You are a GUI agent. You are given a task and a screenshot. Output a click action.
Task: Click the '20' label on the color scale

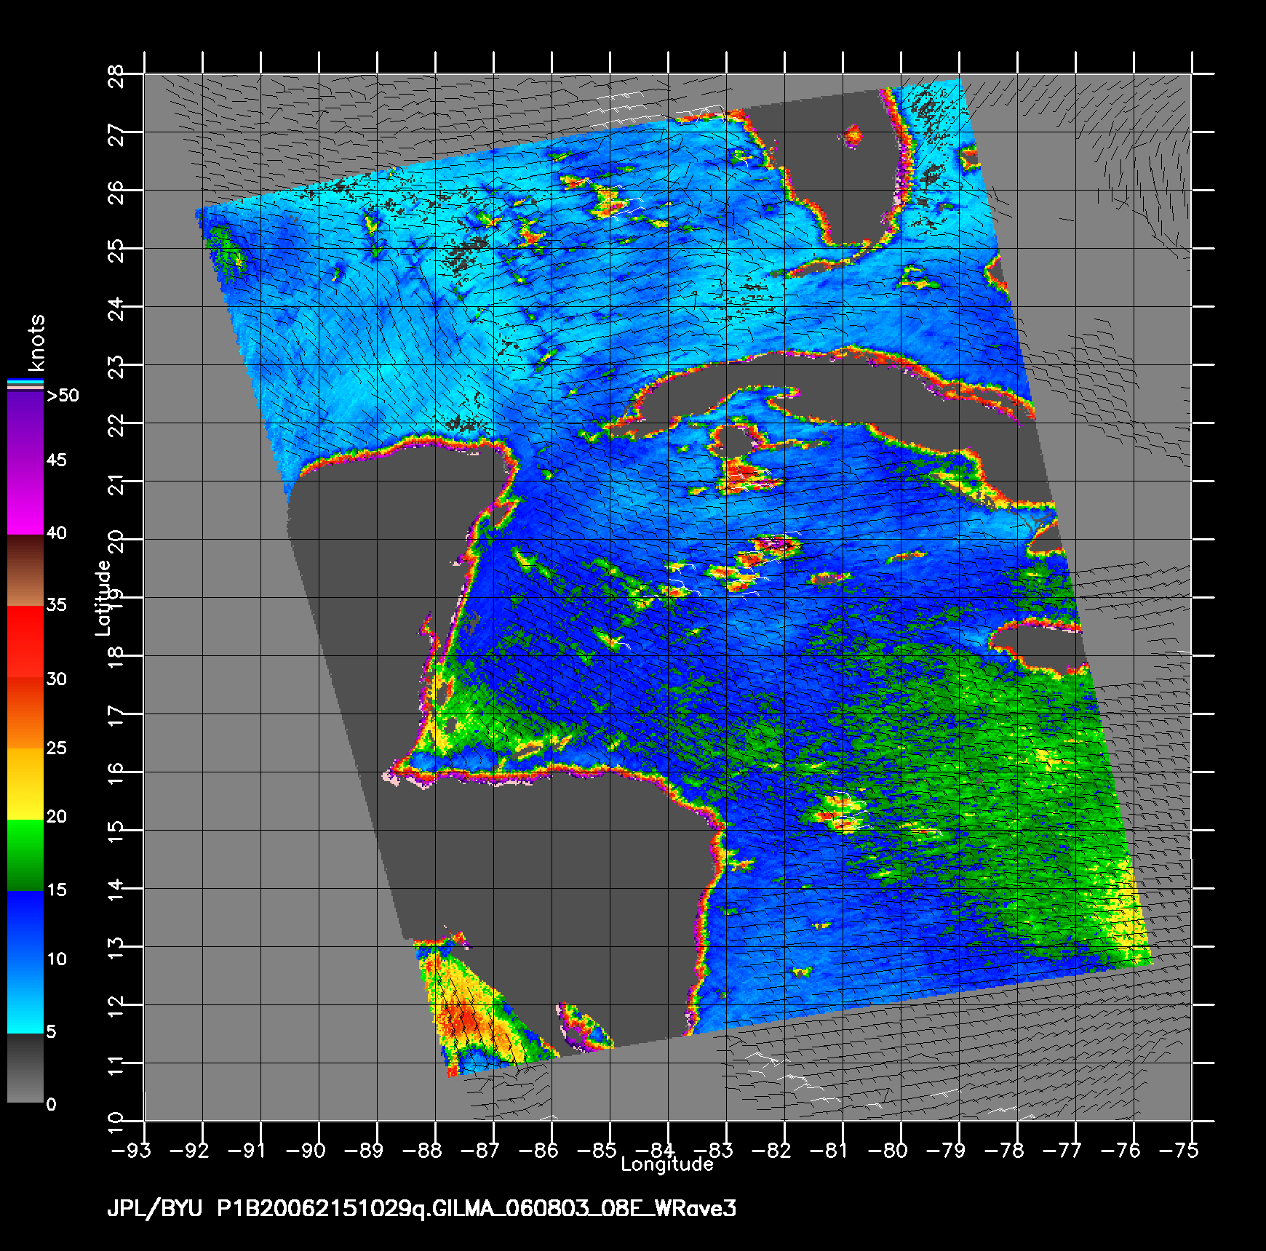(x=57, y=817)
